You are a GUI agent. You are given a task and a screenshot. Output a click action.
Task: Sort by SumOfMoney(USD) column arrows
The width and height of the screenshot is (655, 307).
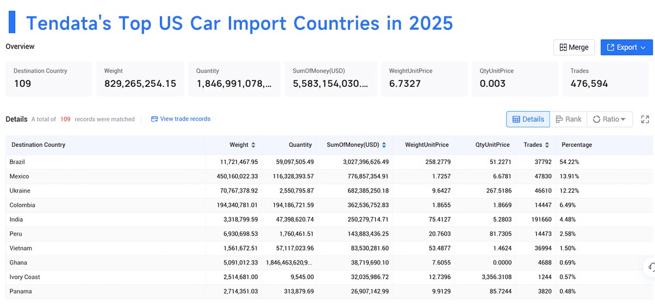pos(384,145)
